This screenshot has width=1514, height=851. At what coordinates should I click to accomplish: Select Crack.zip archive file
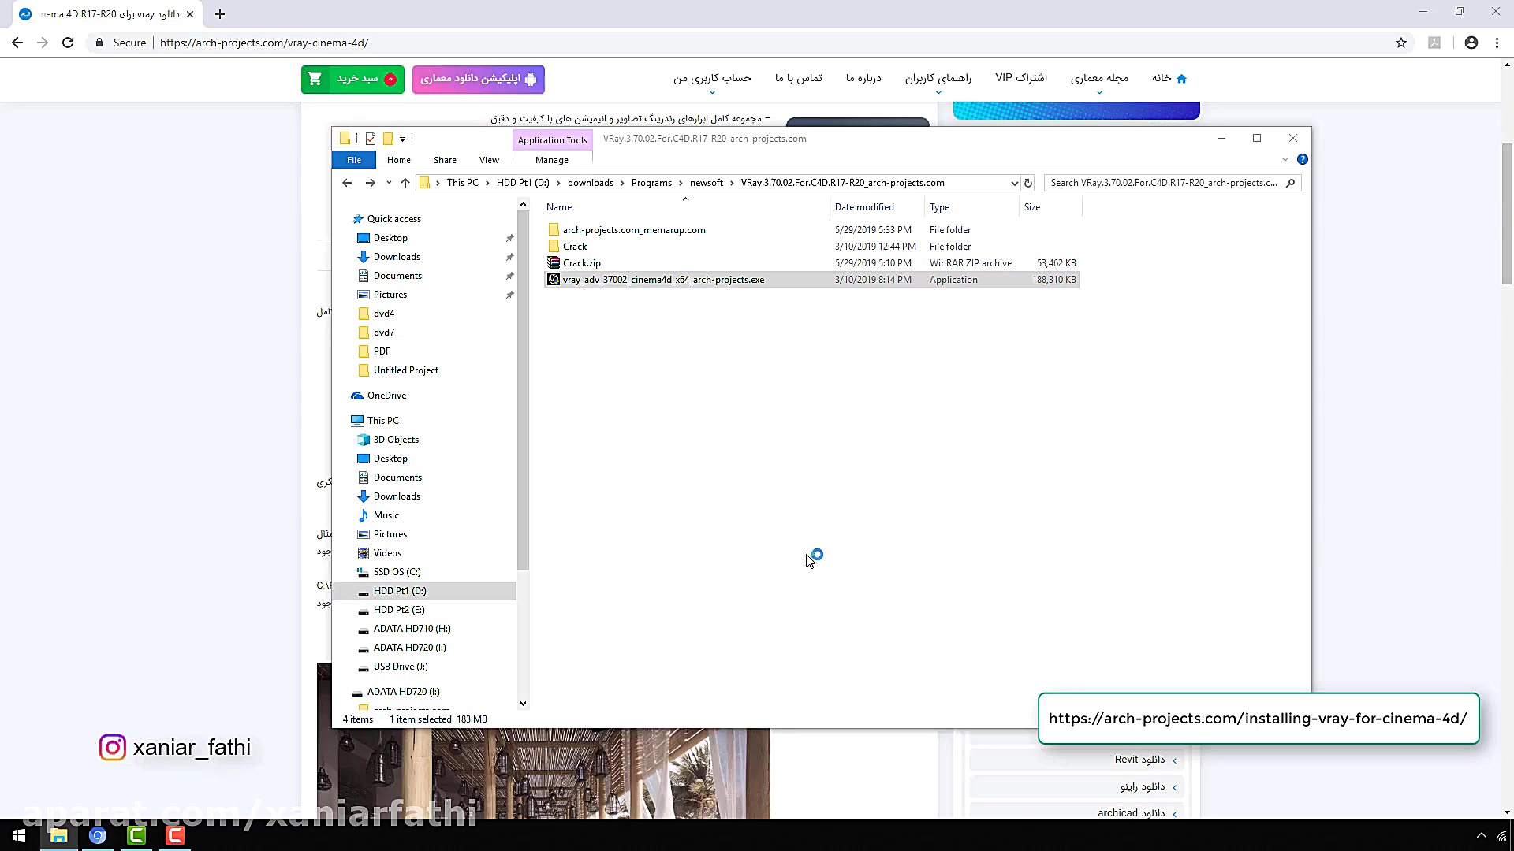point(581,263)
